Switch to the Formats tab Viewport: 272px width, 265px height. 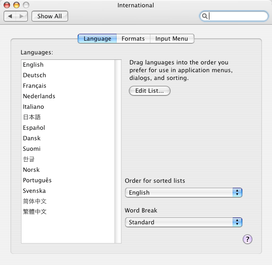(x=133, y=38)
